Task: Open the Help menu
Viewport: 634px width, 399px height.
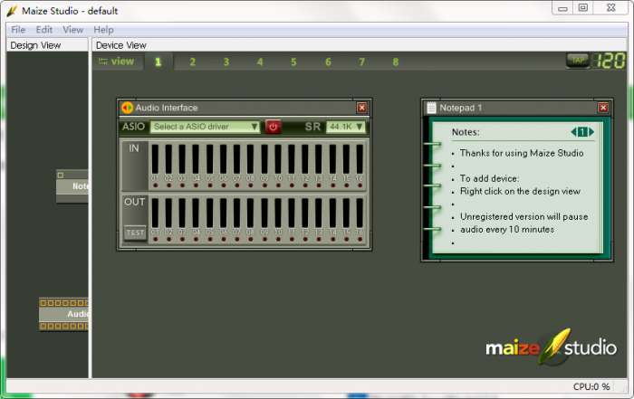Action: tap(103, 30)
